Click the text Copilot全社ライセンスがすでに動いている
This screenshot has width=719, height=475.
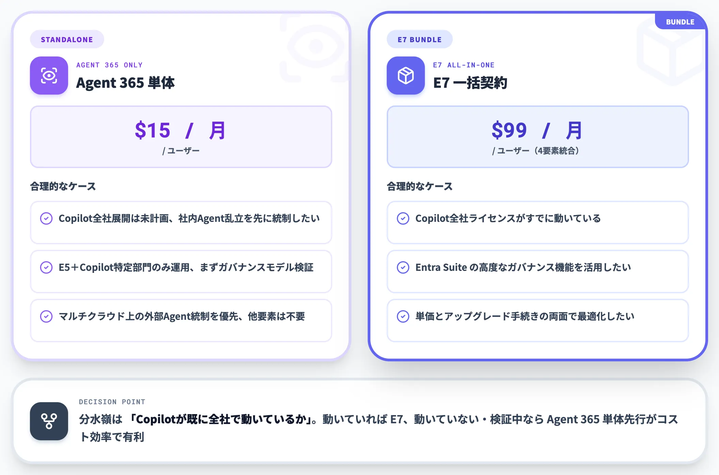tap(508, 218)
